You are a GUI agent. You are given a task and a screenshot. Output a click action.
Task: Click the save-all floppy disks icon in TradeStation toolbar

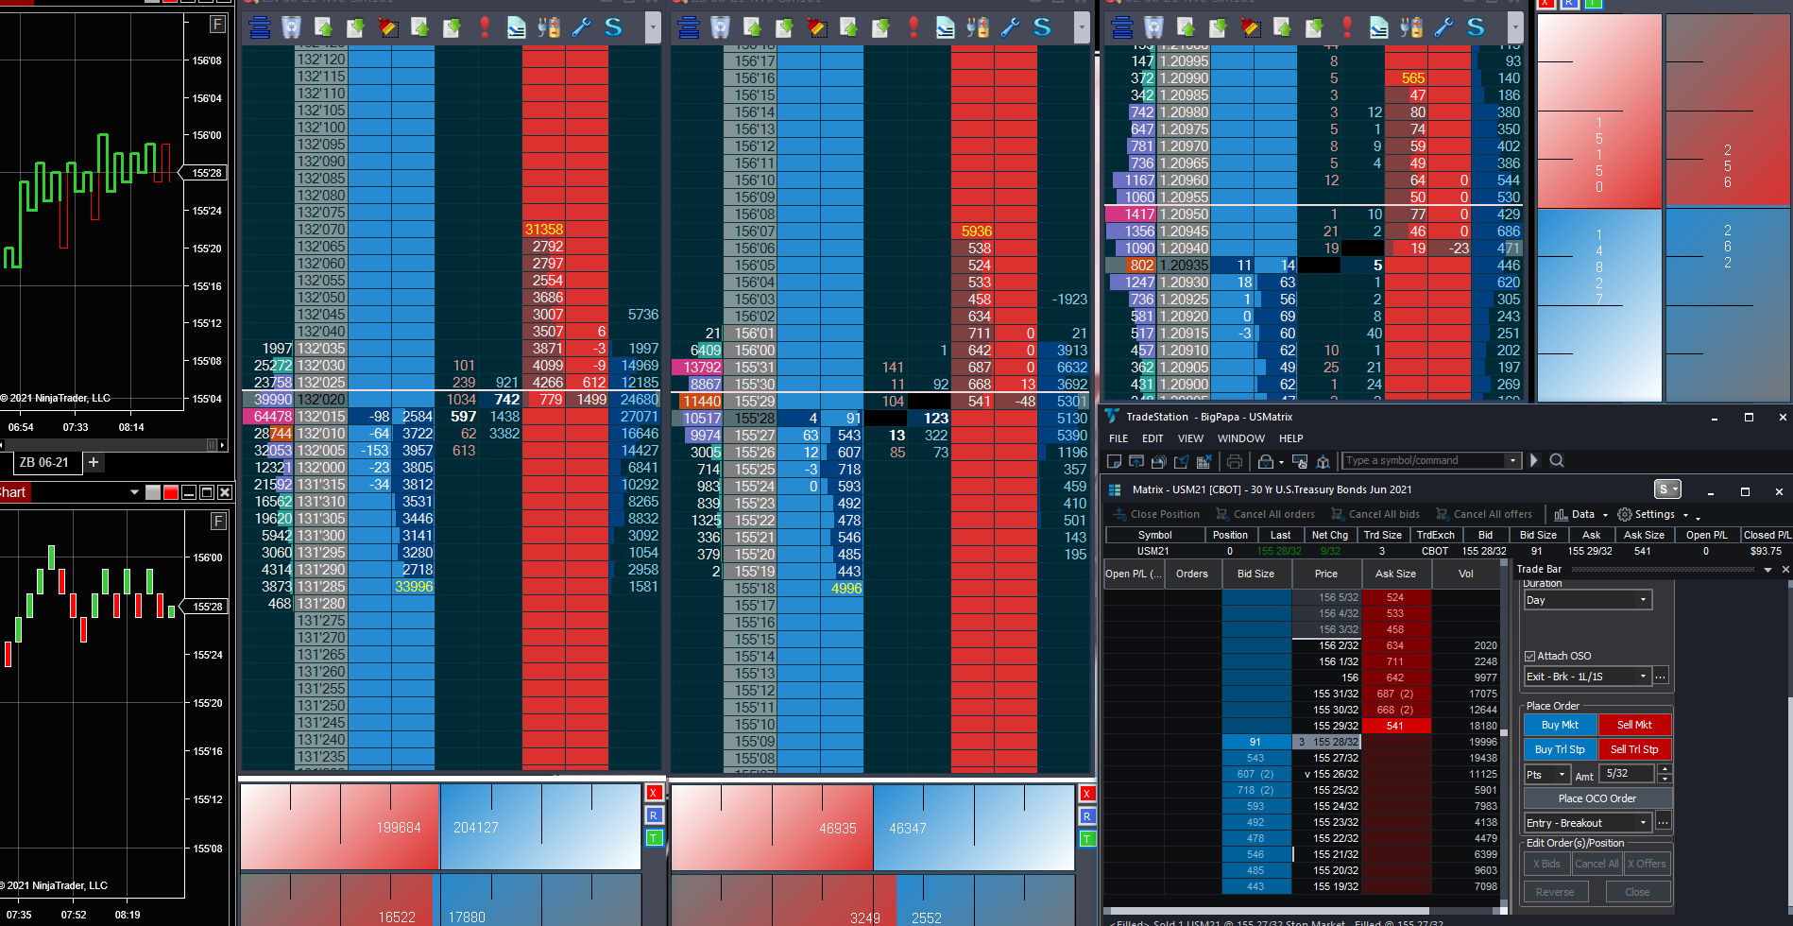pyautogui.click(x=1158, y=461)
